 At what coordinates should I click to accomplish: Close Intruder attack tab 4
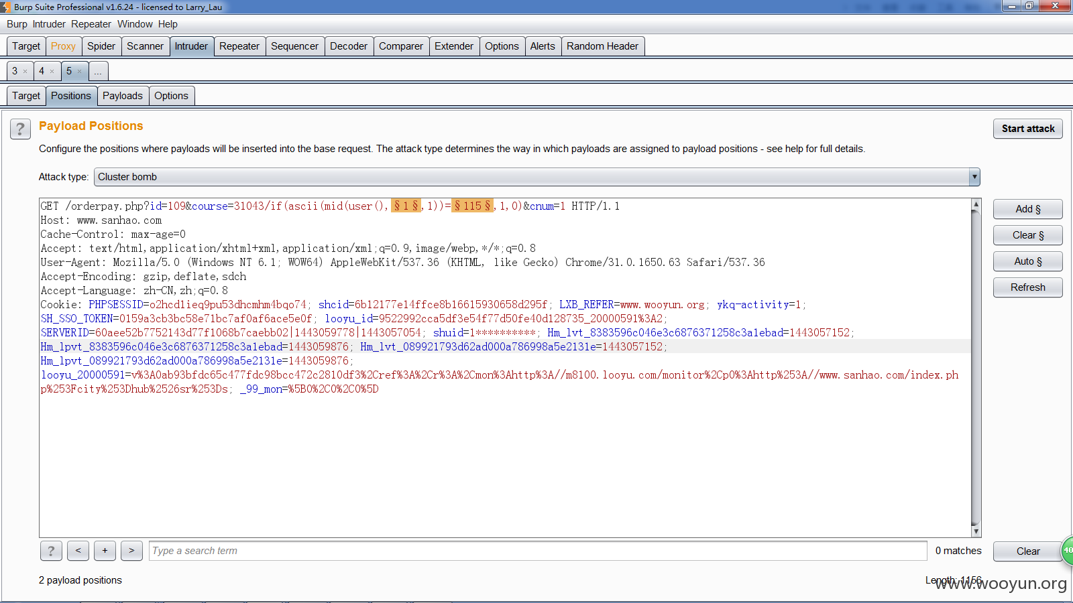(52, 71)
